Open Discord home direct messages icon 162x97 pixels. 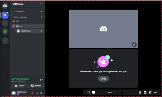(5, 6)
